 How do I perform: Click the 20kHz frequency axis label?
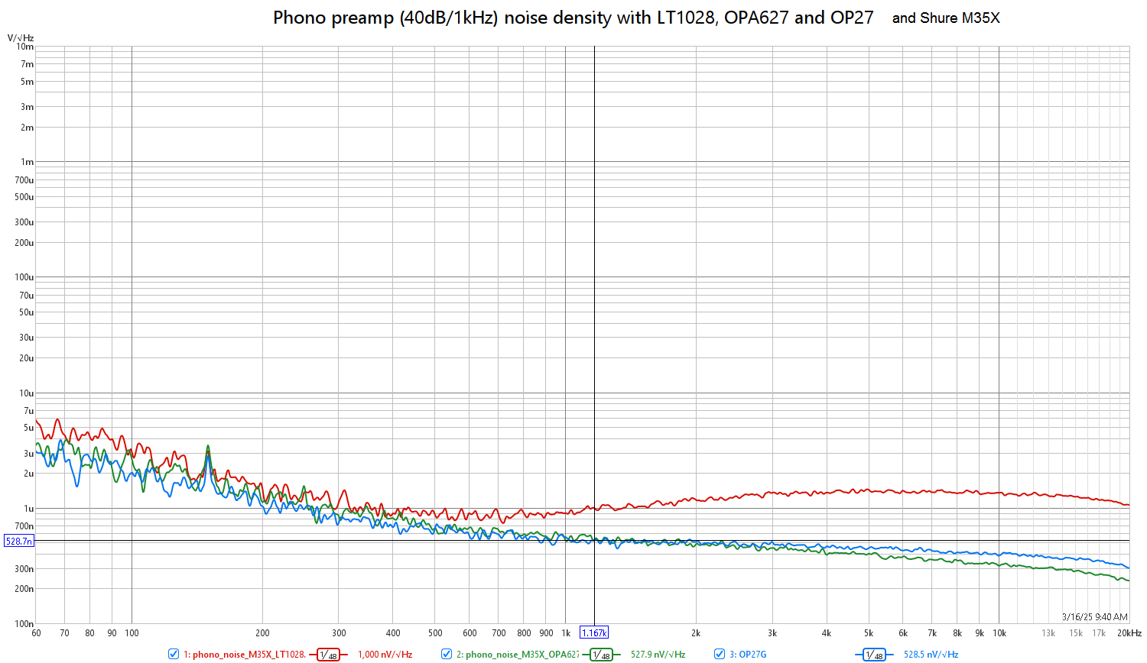(1129, 633)
